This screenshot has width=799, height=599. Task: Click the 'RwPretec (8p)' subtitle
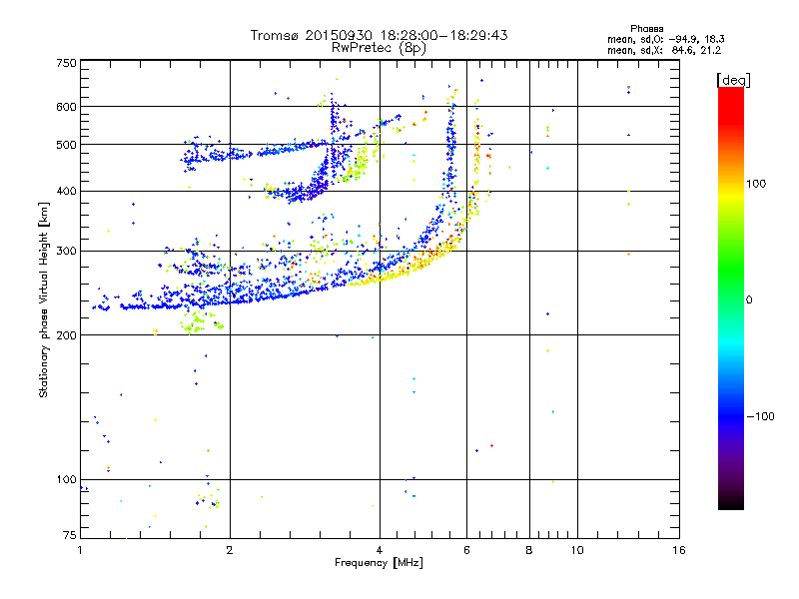tap(379, 48)
